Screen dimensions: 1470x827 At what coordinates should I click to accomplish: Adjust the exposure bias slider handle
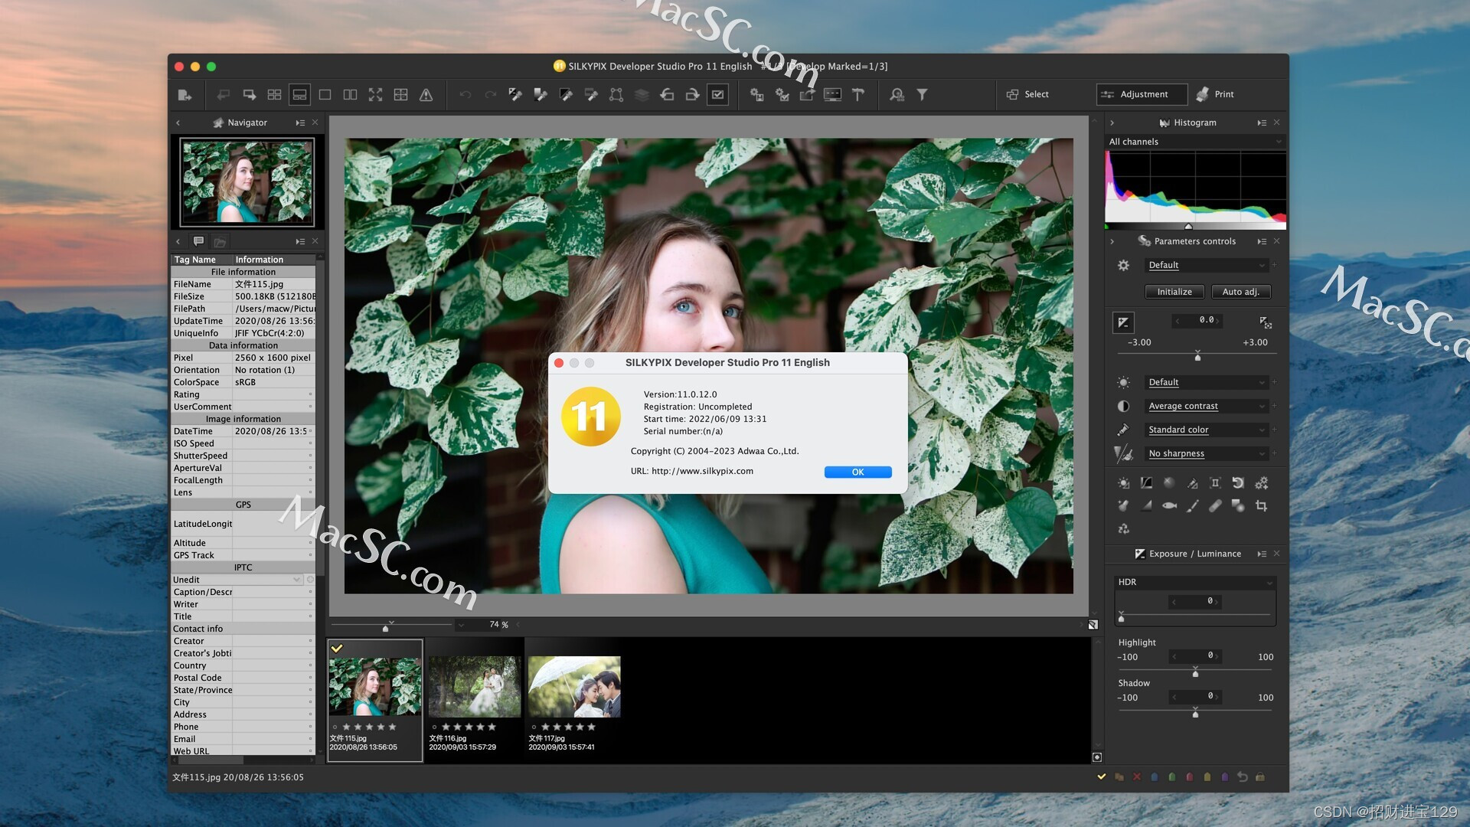coord(1198,357)
